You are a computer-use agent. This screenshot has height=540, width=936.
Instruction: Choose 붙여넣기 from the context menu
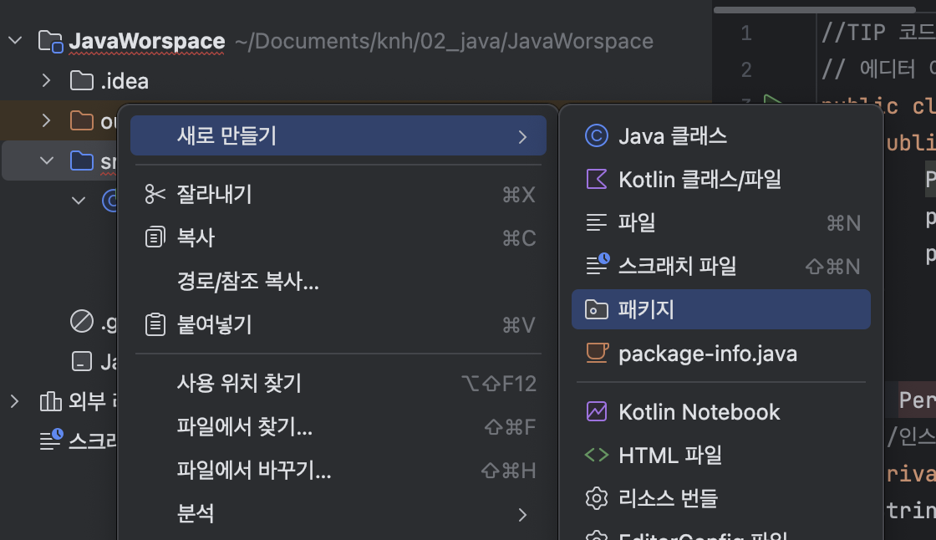click(338, 324)
